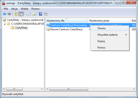Click the Copy toolbar icon
This screenshot has width=138, height=98.
pyautogui.click(x=27, y=14)
